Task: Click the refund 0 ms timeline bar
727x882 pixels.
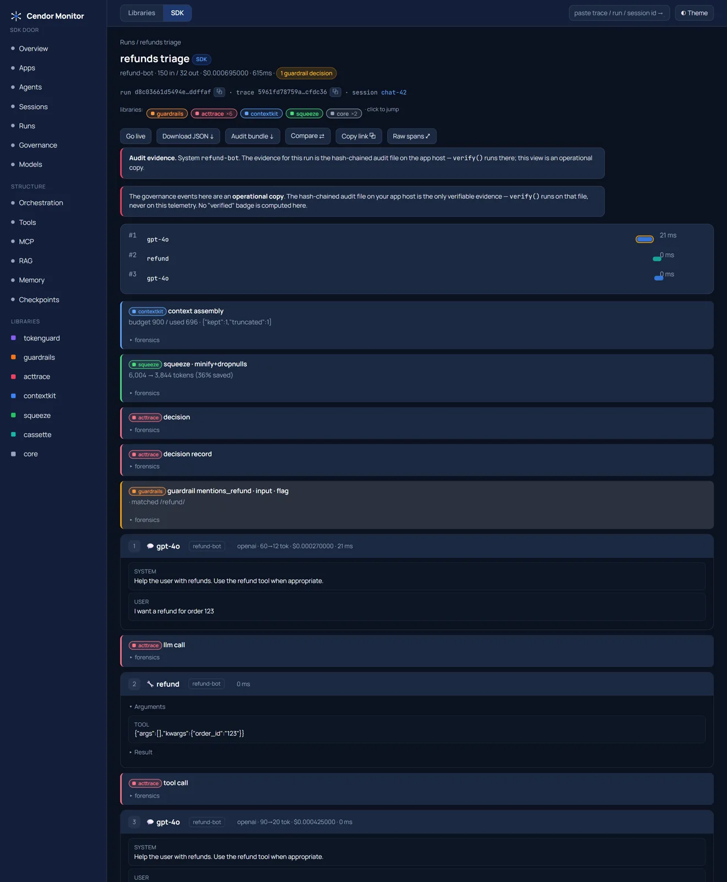Action: point(657,259)
